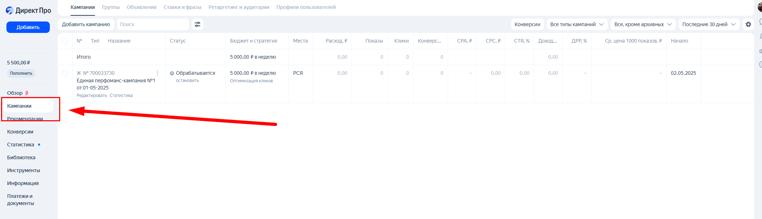The height and width of the screenshot is (219, 762).
Task: Click the clock icon beside Обрабатывается status
Action: (172, 73)
